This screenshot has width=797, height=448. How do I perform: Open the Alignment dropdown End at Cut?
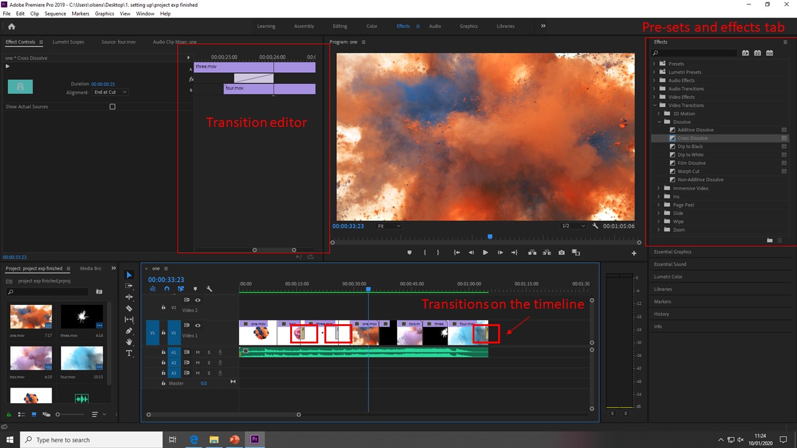[110, 92]
